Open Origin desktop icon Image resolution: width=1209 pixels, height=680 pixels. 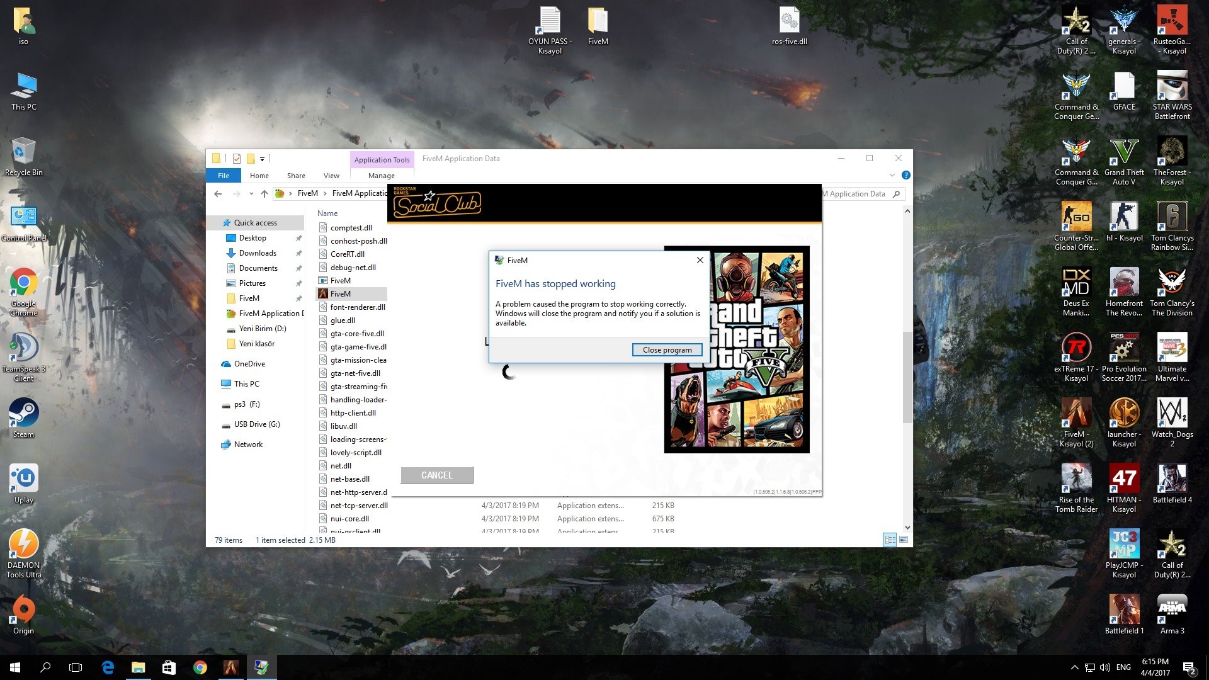24,615
